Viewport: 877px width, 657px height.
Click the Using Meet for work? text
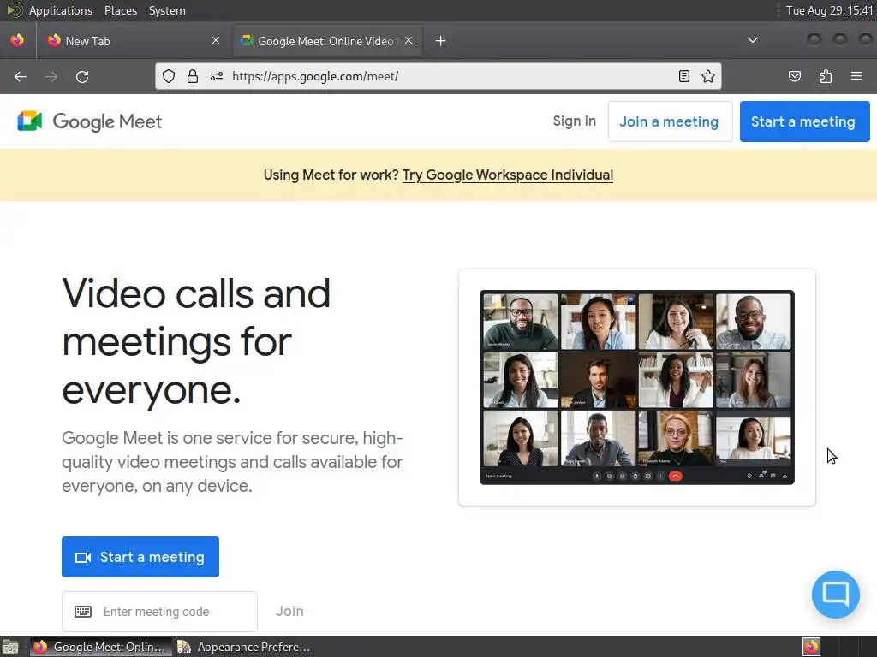coord(331,175)
